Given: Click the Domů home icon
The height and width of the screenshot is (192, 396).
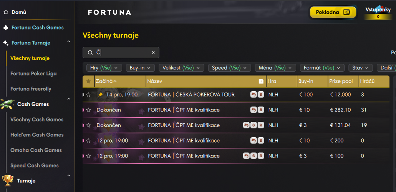Looking at the screenshot, I should pos(6,12).
